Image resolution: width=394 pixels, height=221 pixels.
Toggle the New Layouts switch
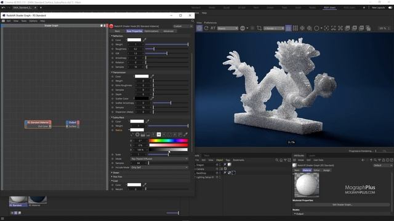pyautogui.click(x=390, y=7)
